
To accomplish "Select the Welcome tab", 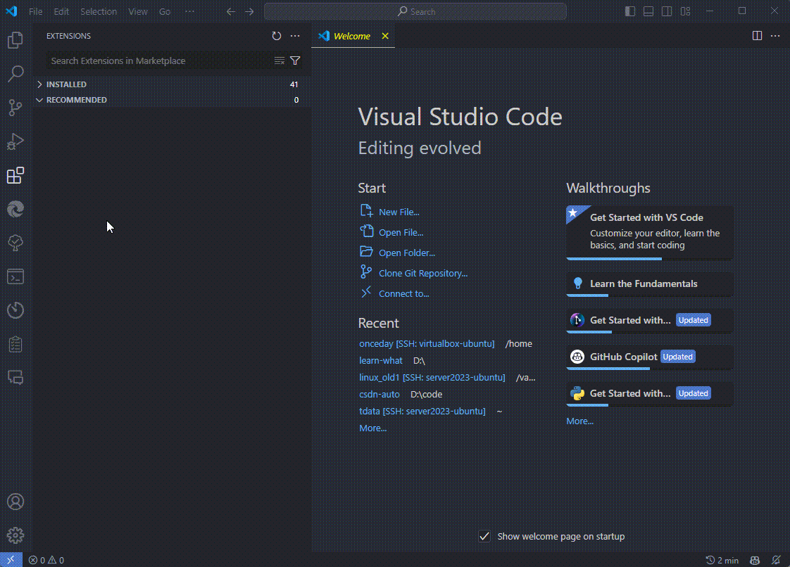I will [x=351, y=36].
